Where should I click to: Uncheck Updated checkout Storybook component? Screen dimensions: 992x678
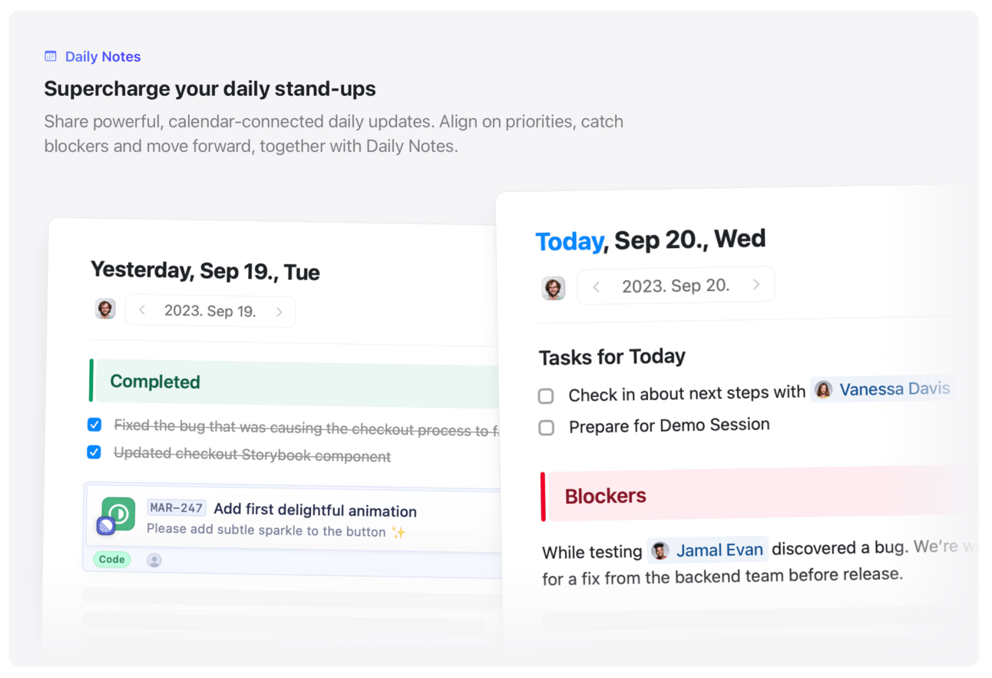(x=94, y=451)
